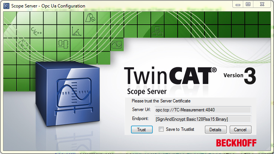Open certificate Details
The image size is (274, 154).
216,129
